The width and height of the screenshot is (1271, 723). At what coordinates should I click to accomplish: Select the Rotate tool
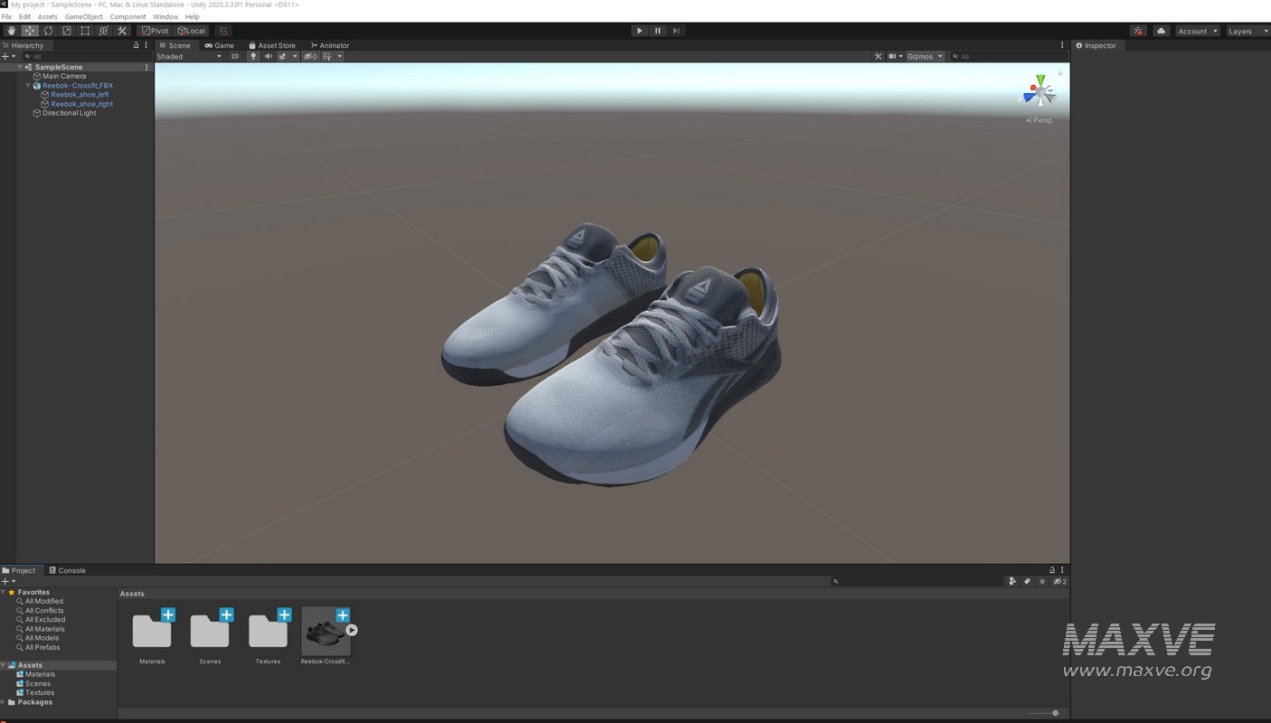click(x=48, y=31)
